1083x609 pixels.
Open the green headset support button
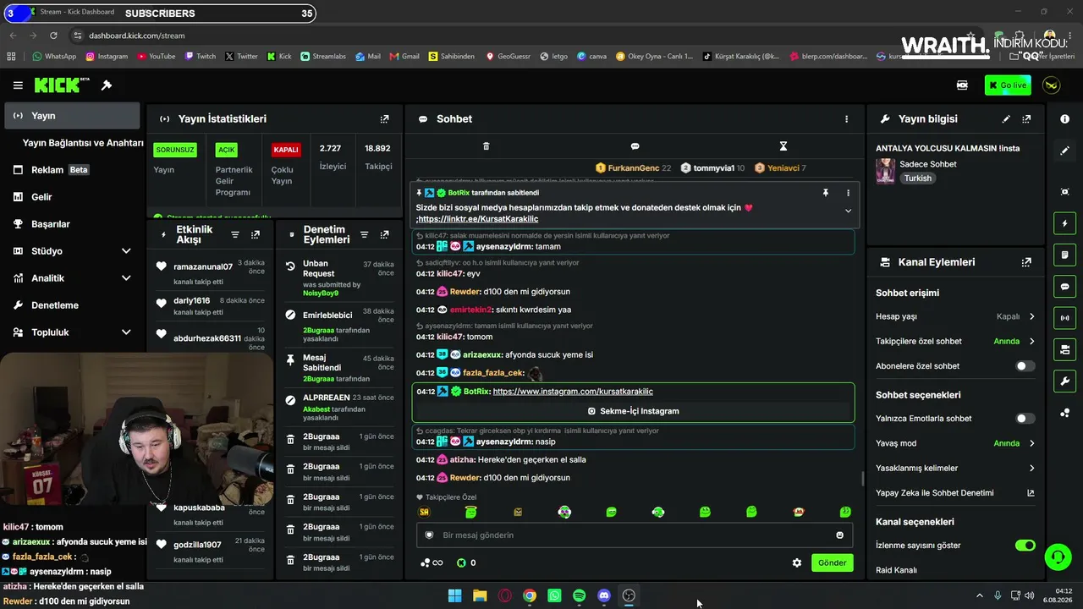tap(1058, 557)
